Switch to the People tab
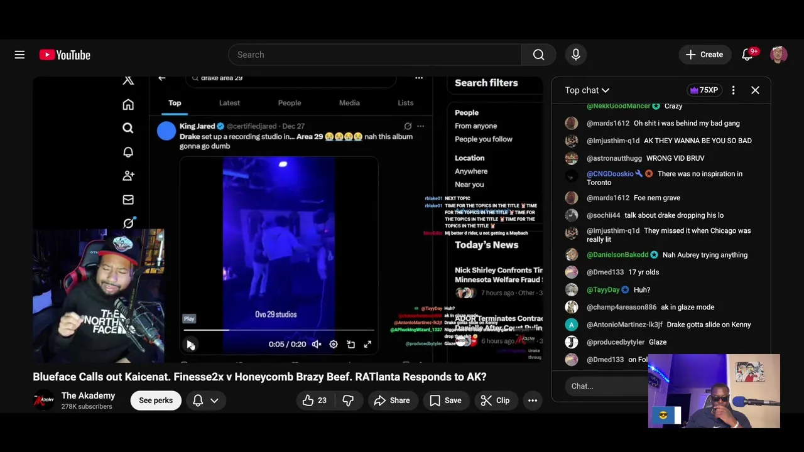The width and height of the screenshot is (804, 452). click(x=290, y=103)
